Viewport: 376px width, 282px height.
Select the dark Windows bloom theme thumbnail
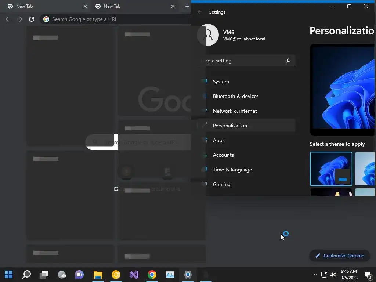(331, 169)
